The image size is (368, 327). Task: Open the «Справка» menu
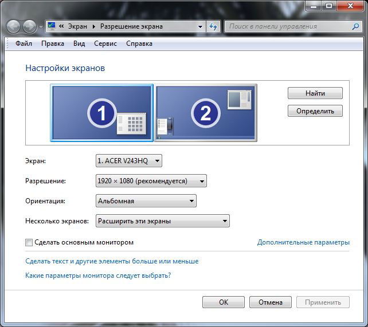[139, 44]
